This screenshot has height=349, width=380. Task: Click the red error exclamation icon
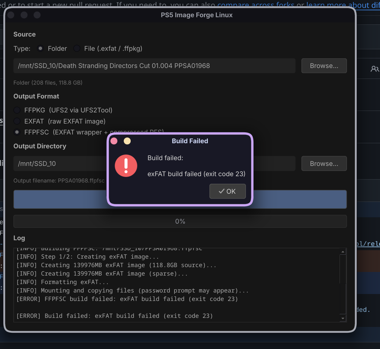click(126, 166)
